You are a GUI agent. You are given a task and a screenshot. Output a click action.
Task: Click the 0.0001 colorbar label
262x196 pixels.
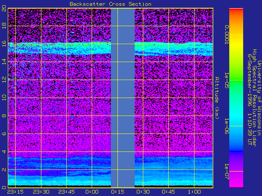(226, 35)
